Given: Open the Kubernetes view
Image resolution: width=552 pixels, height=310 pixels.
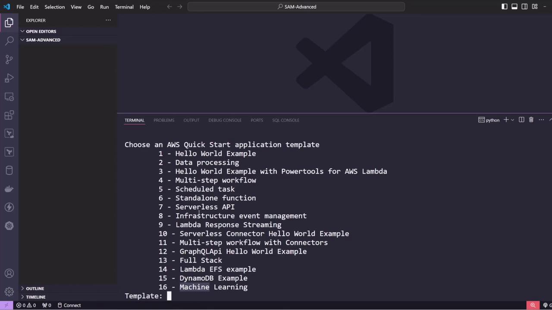Looking at the screenshot, I should (x=9, y=226).
